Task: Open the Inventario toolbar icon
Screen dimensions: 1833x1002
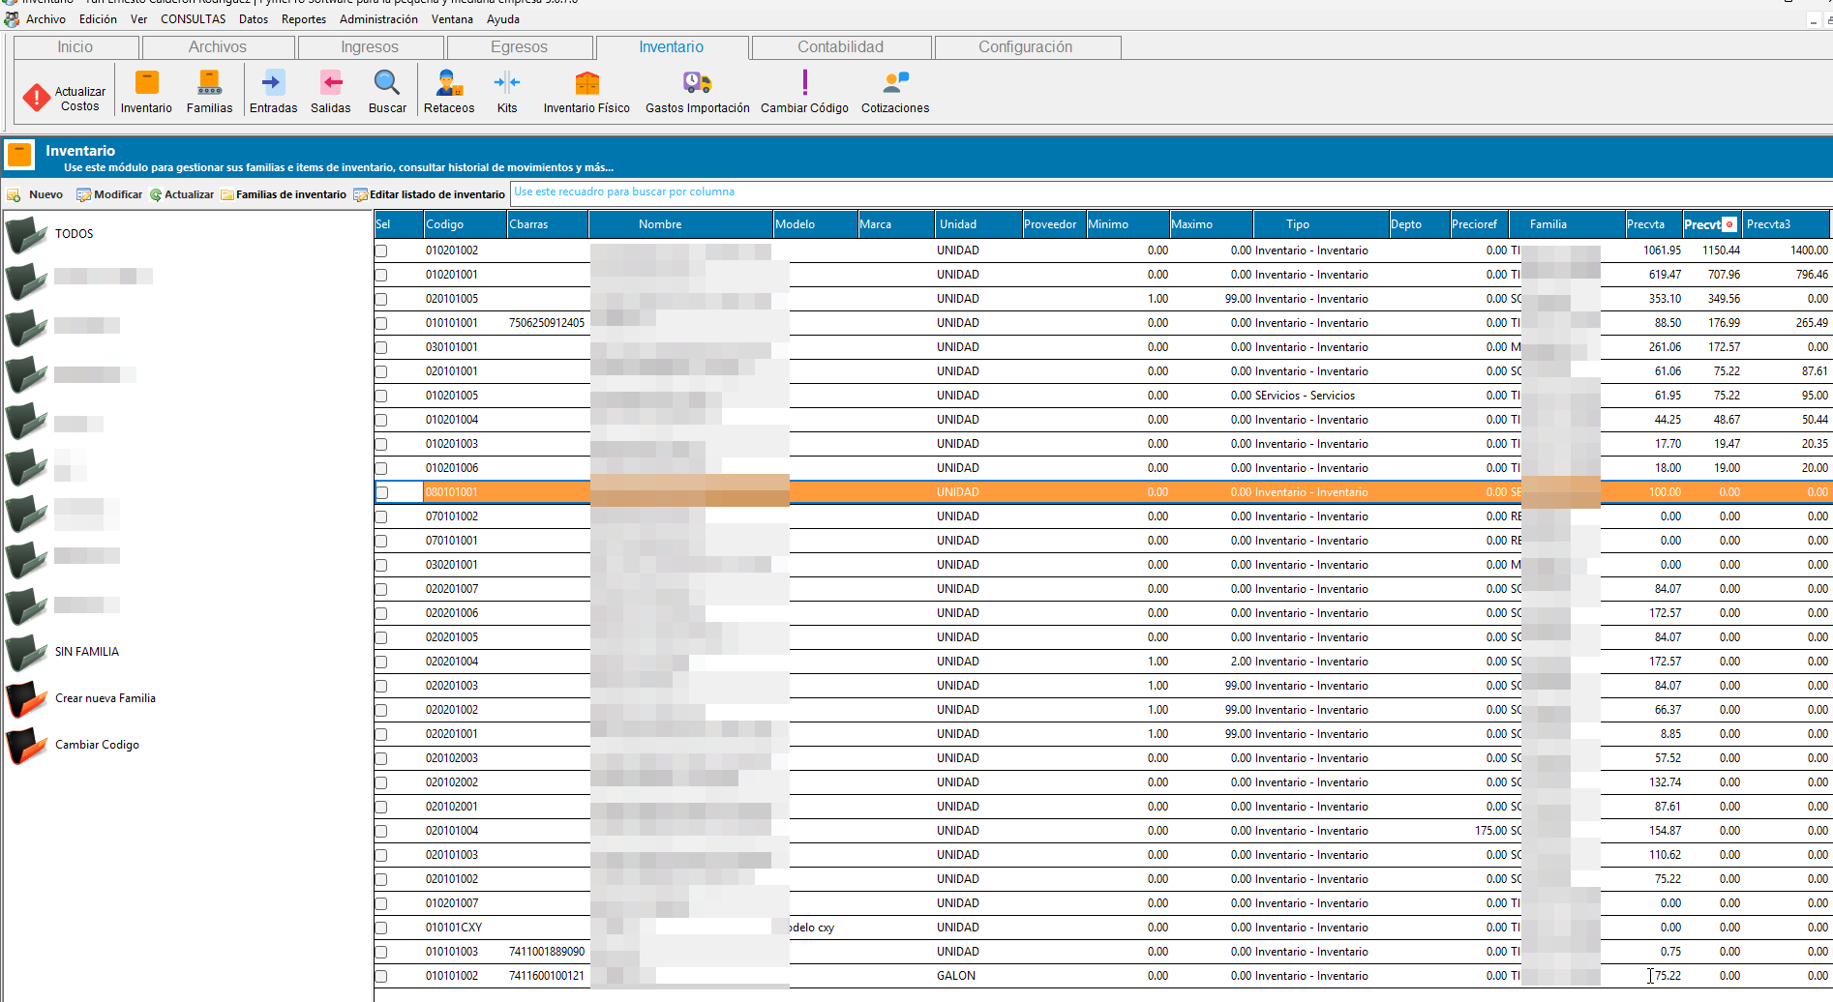Action: [x=146, y=82]
